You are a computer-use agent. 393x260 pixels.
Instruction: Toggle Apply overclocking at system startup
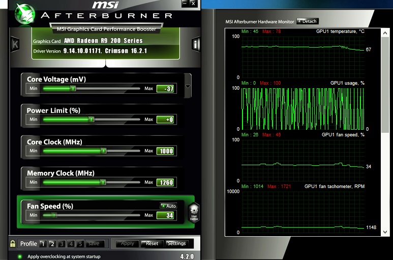(20, 256)
